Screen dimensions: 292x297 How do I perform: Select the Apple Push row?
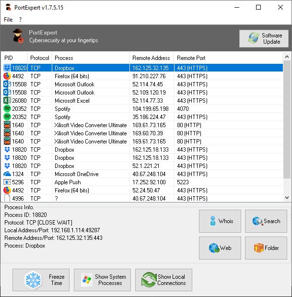click(x=142, y=182)
